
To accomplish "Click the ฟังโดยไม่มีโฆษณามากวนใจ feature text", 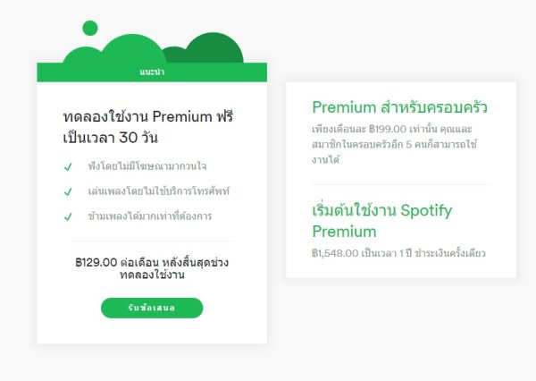I will tap(147, 166).
